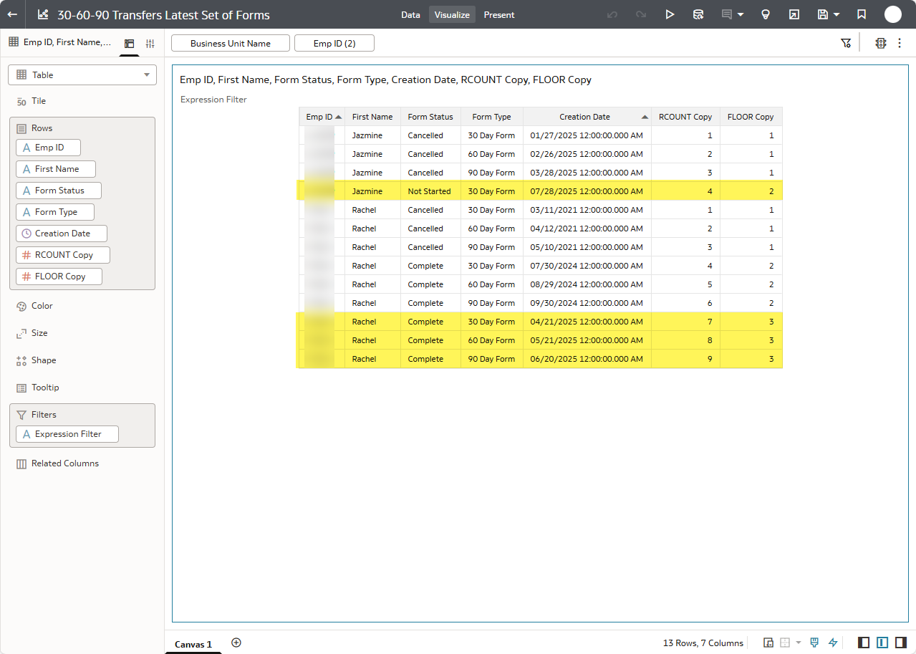This screenshot has width=916, height=654.
Task: Click the Business Unit Name filter
Action: pyautogui.click(x=231, y=43)
